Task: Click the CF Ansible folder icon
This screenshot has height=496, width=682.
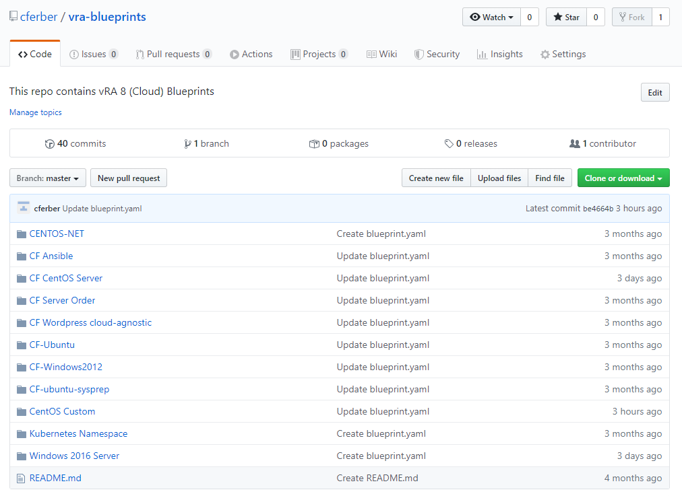Action: tap(22, 256)
